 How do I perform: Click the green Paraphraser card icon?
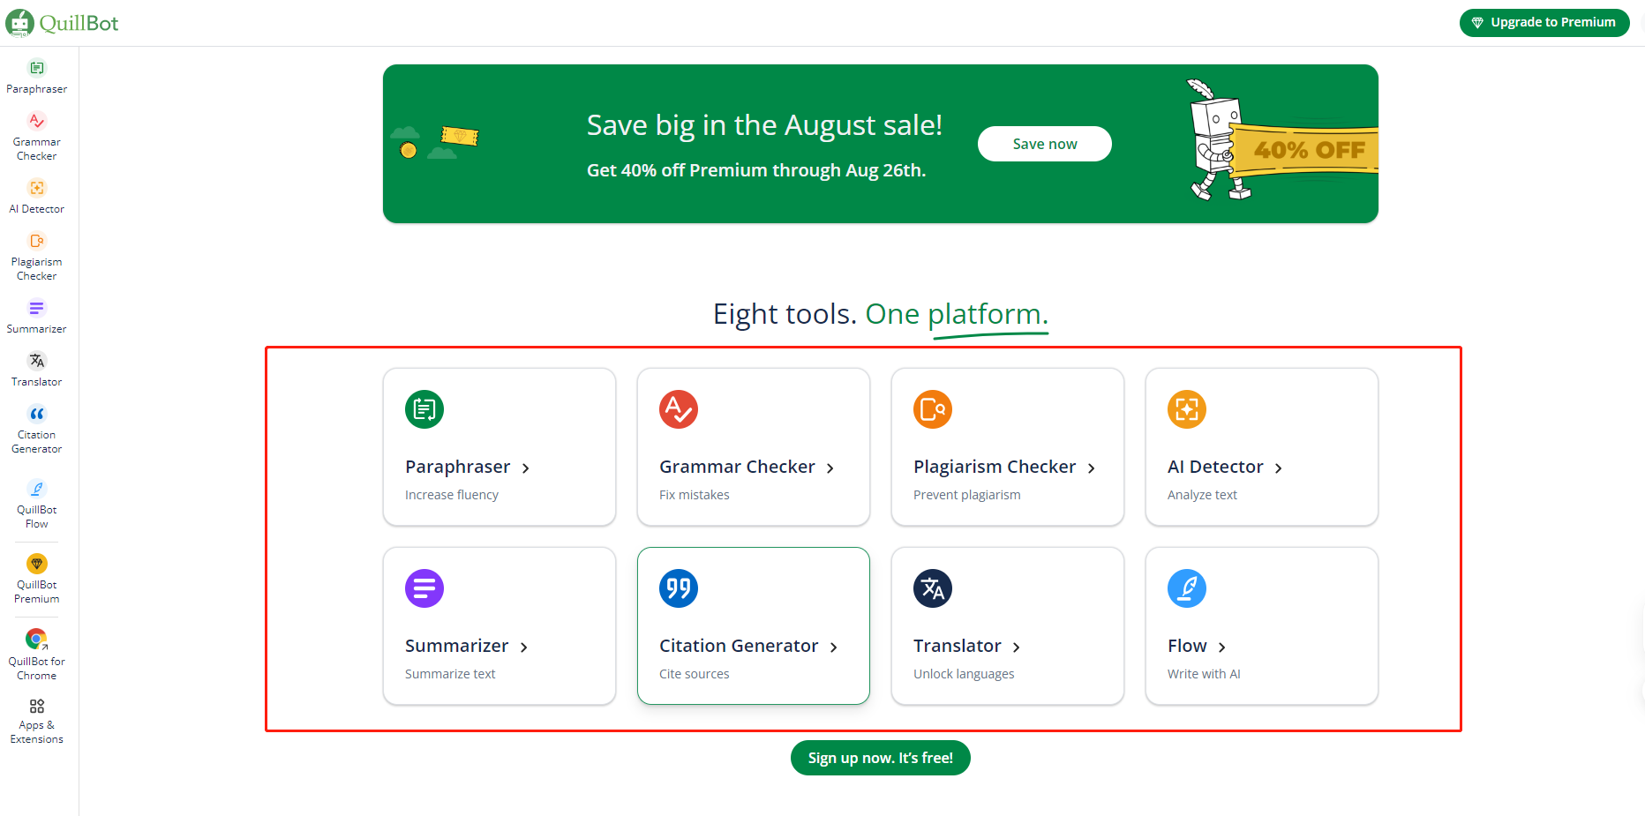[424, 409]
